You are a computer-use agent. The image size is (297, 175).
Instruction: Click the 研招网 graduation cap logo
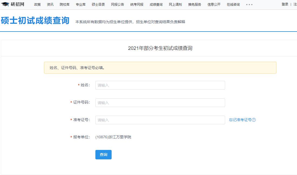pos(5,4)
